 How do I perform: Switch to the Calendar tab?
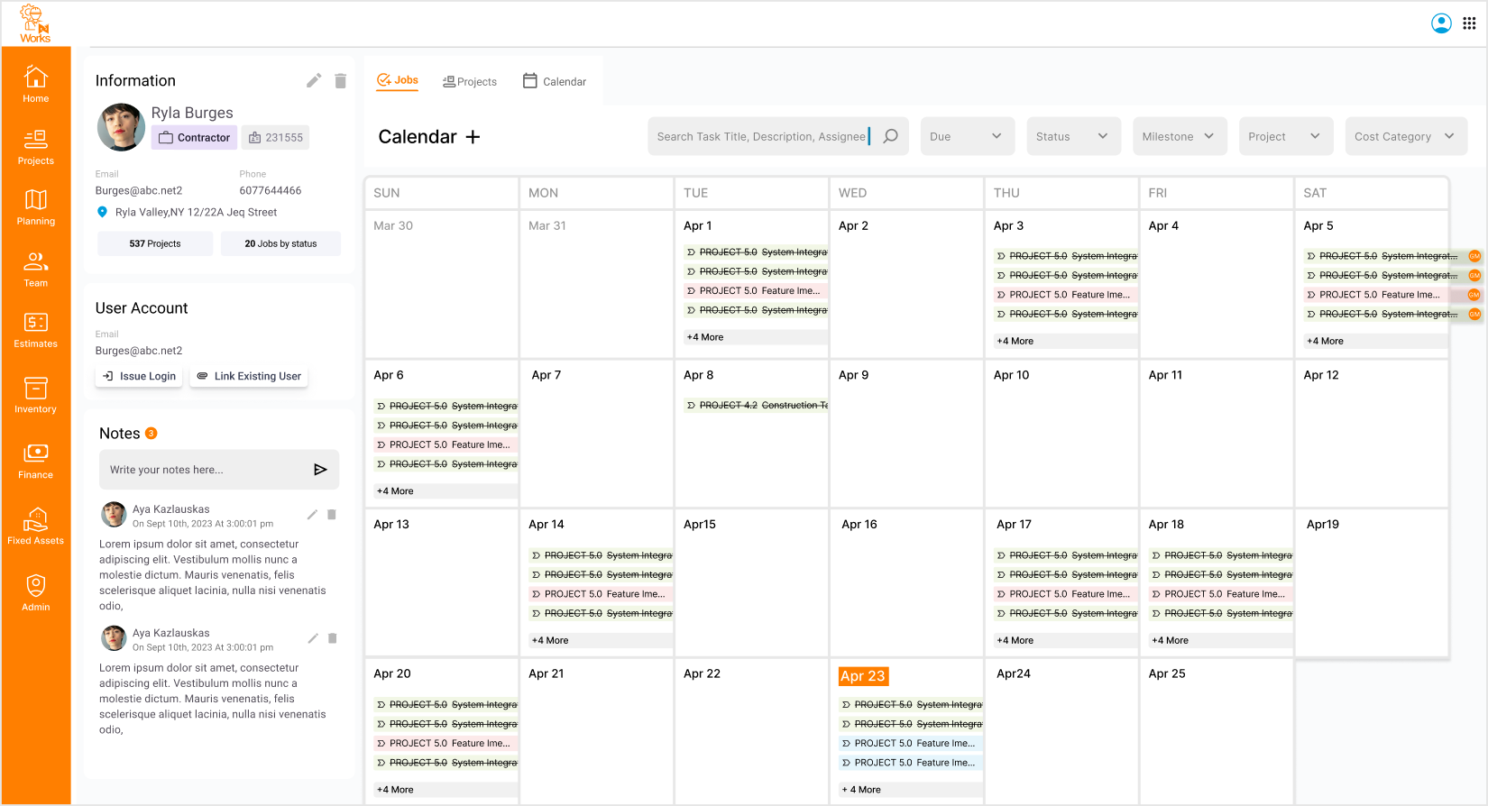[x=555, y=81]
